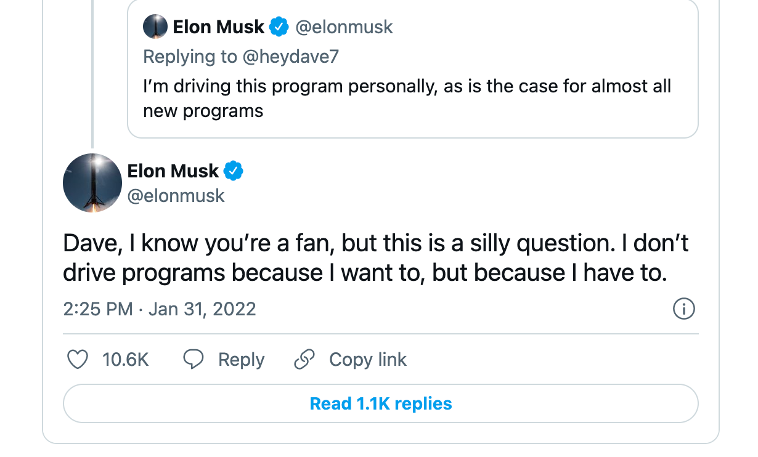Click the Elon Musk name in quoted tweet

coord(218,27)
